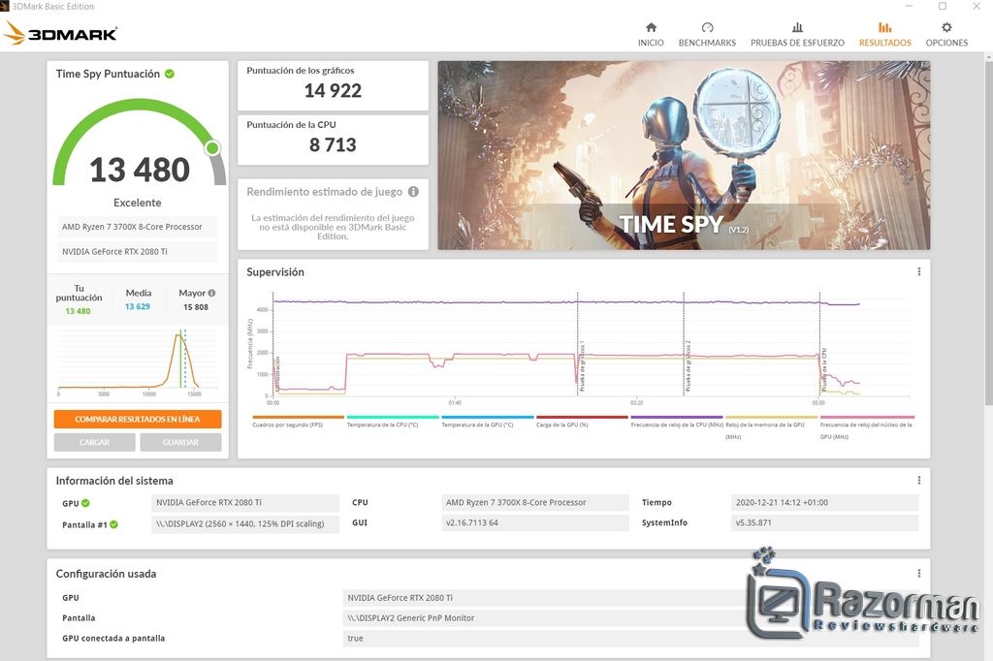This screenshot has width=993, height=661.
Task: Go to the BENCHMARKS tab
Action: tap(707, 35)
